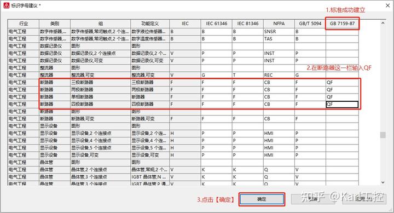Click the 组 column header
The height and width of the screenshot is (213, 394).
(100, 24)
